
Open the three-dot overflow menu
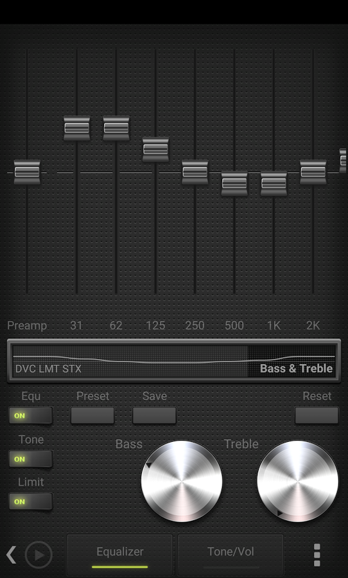point(317,555)
